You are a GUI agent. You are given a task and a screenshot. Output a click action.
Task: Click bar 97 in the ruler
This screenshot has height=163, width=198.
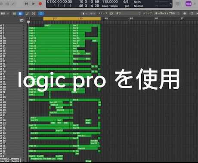point(182,18)
